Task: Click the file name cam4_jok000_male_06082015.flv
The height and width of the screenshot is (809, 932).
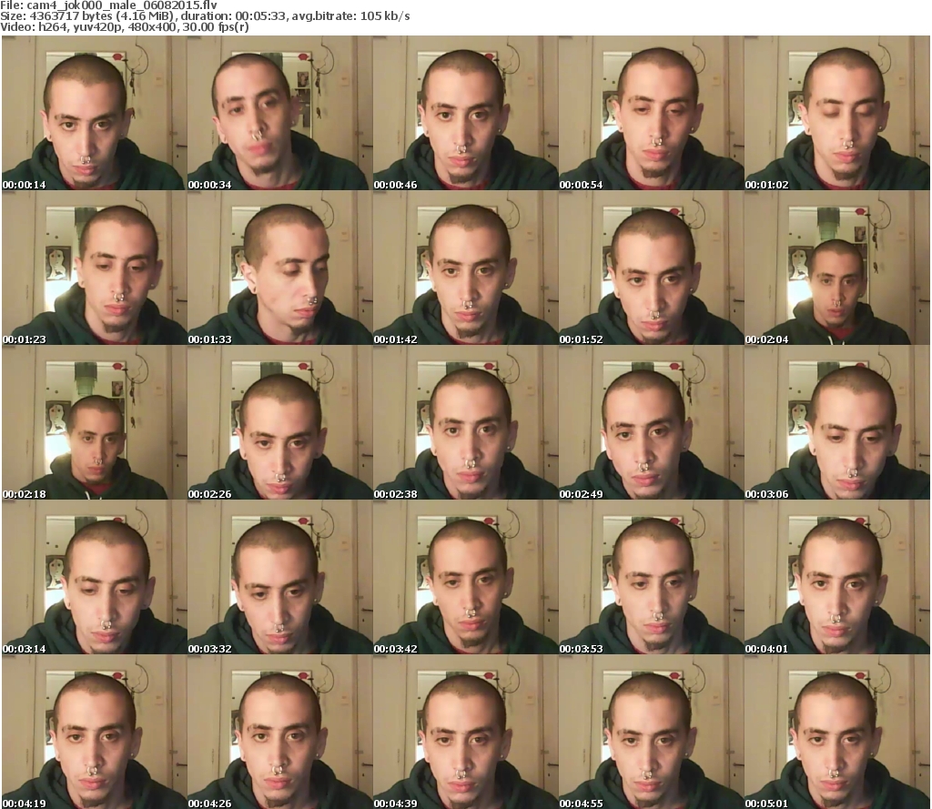Action: pyautogui.click(x=122, y=5)
